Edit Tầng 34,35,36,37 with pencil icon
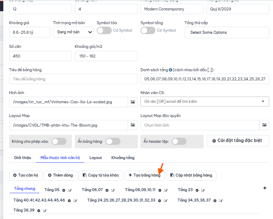The image size is (273, 219). pyautogui.click(x=221, y=201)
